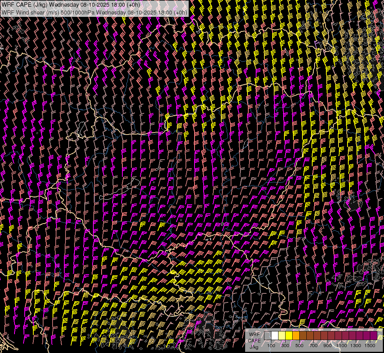
Task: Select the 1500 legend tick label
Action: pyautogui.click(x=370, y=346)
